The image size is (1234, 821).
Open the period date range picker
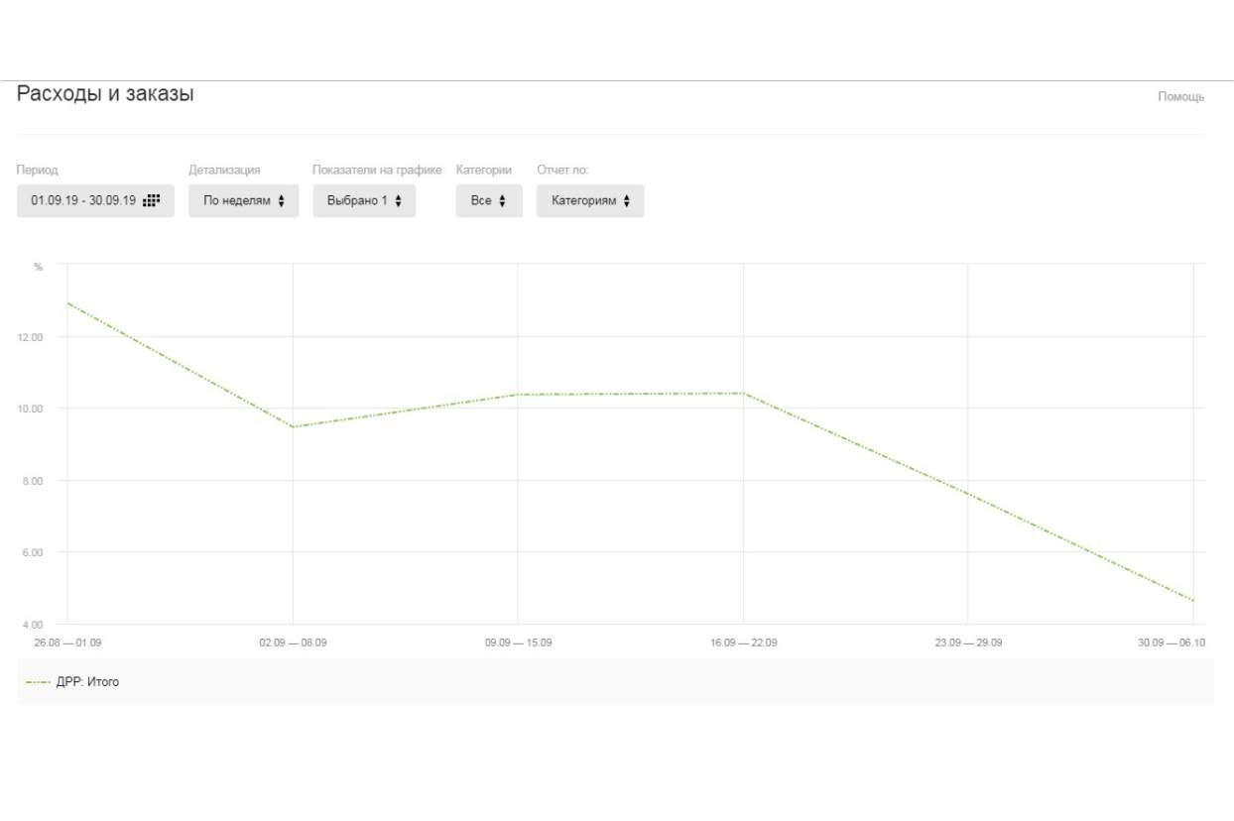95,200
